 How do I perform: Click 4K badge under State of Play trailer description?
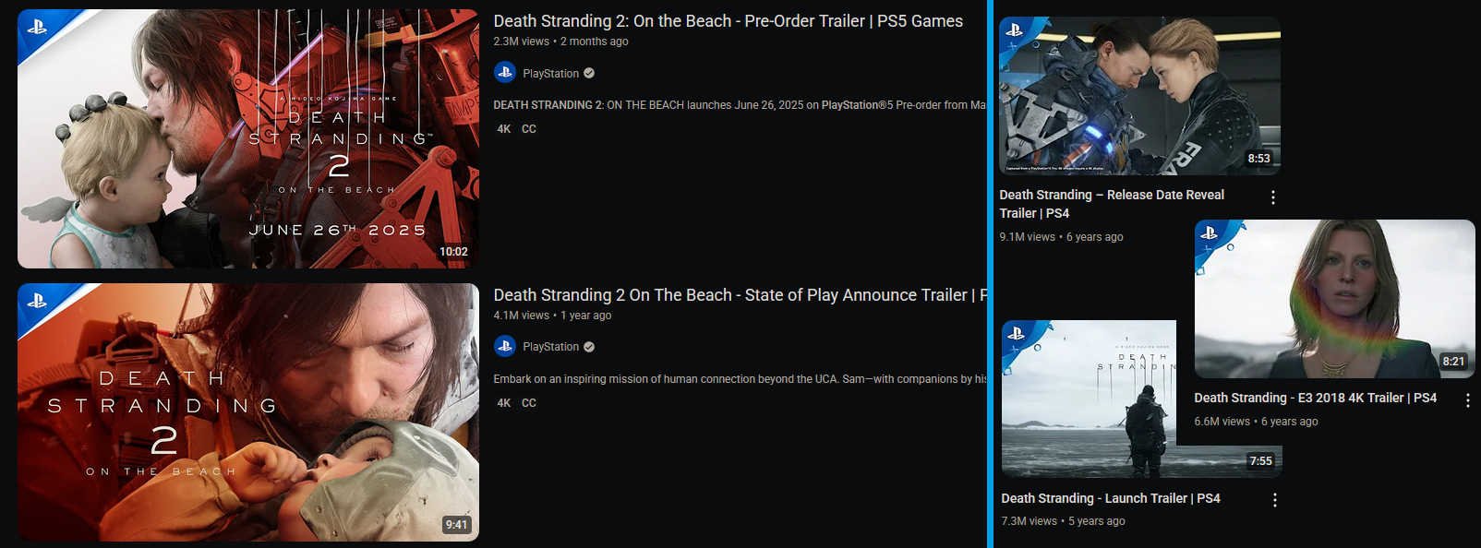click(504, 403)
